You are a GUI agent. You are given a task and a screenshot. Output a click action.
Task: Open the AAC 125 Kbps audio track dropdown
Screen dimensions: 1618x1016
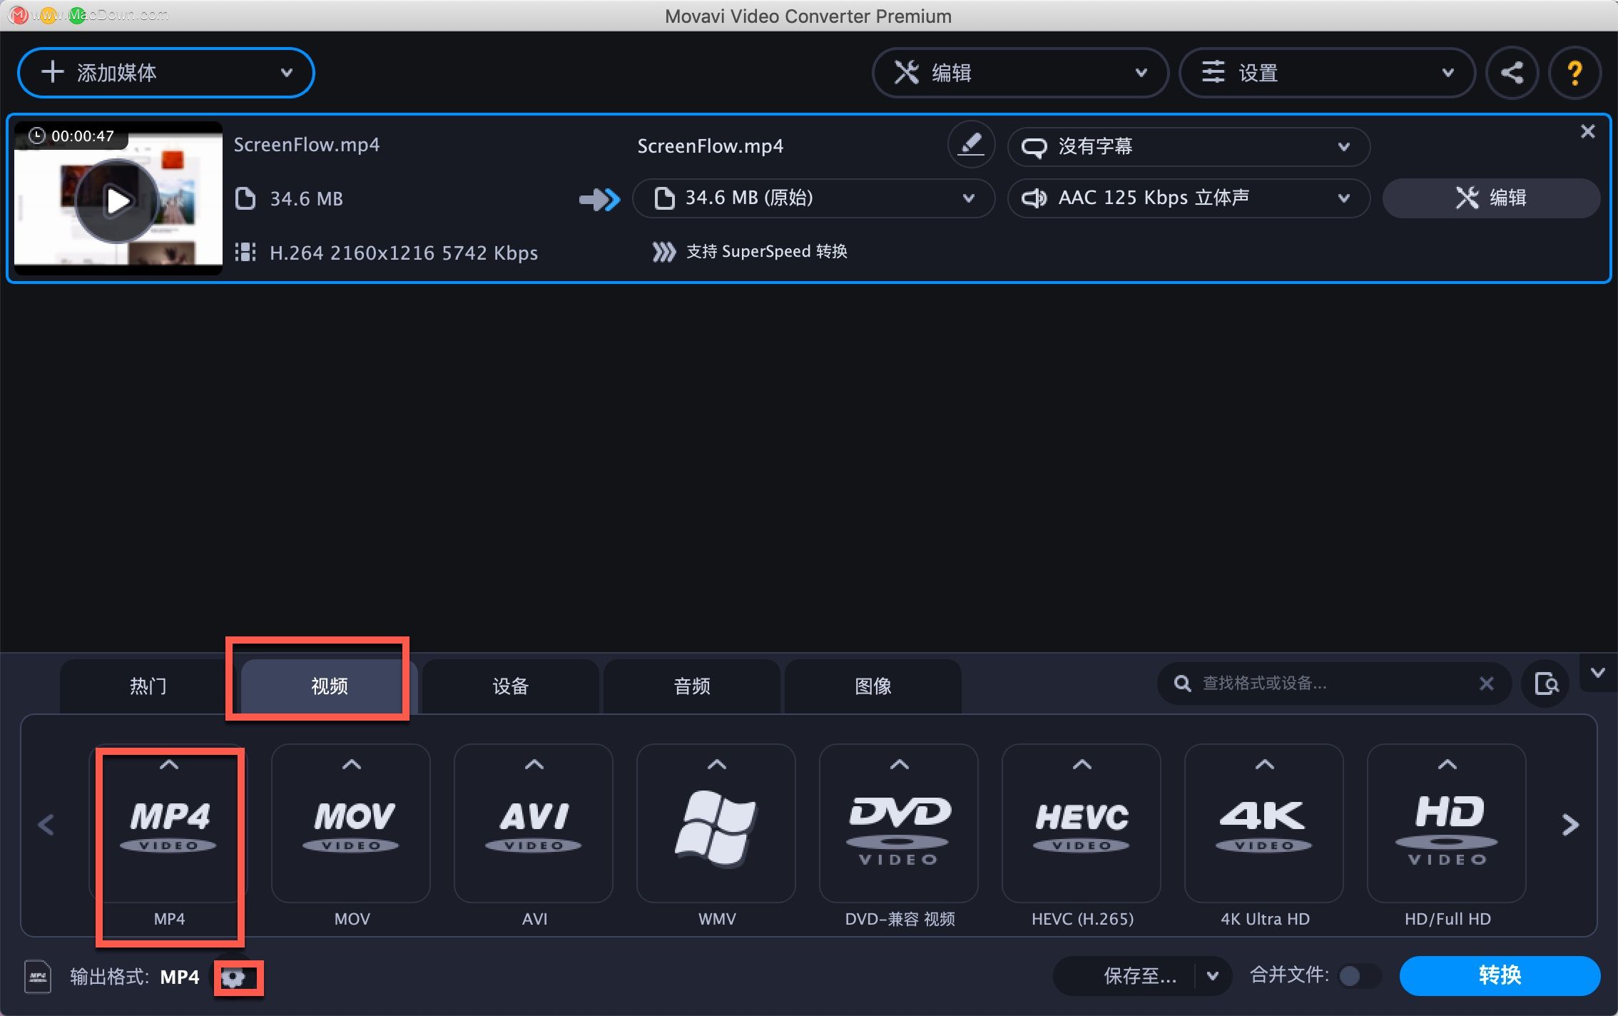(x=1189, y=198)
